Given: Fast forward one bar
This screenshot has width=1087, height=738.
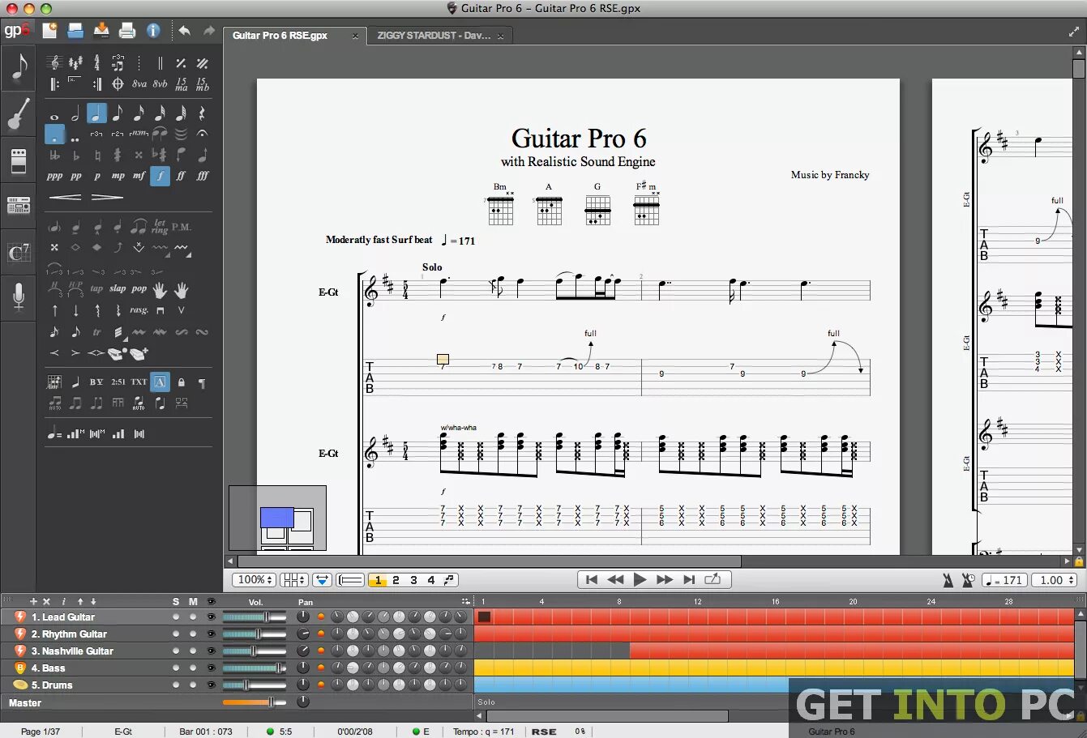Looking at the screenshot, I should (x=665, y=580).
